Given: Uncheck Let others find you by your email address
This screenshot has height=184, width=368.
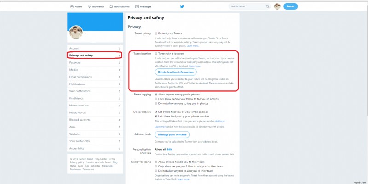Looking at the screenshot, I should point(156,111).
